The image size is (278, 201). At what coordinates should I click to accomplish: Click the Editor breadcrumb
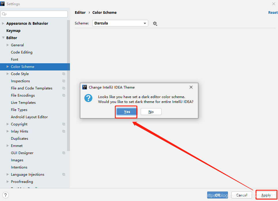(80, 13)
